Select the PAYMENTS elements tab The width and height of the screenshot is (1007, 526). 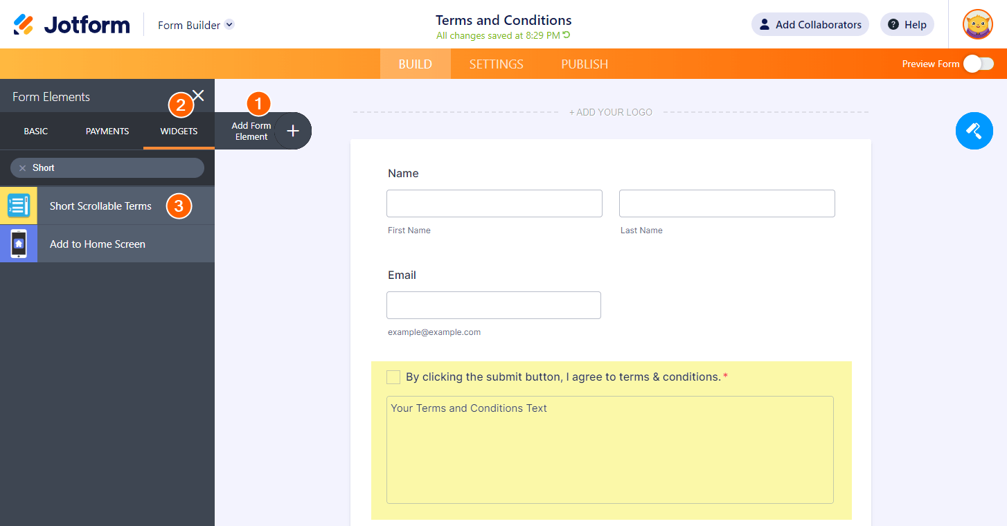point(107,131)
